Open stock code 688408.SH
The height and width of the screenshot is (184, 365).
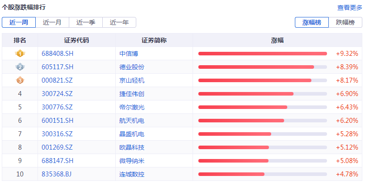point(57,54)
